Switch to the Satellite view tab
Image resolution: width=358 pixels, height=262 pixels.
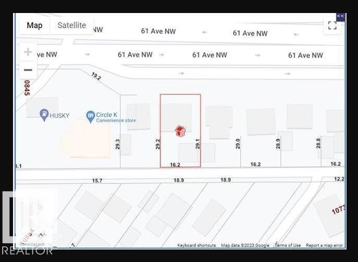[x=71, y=26]
